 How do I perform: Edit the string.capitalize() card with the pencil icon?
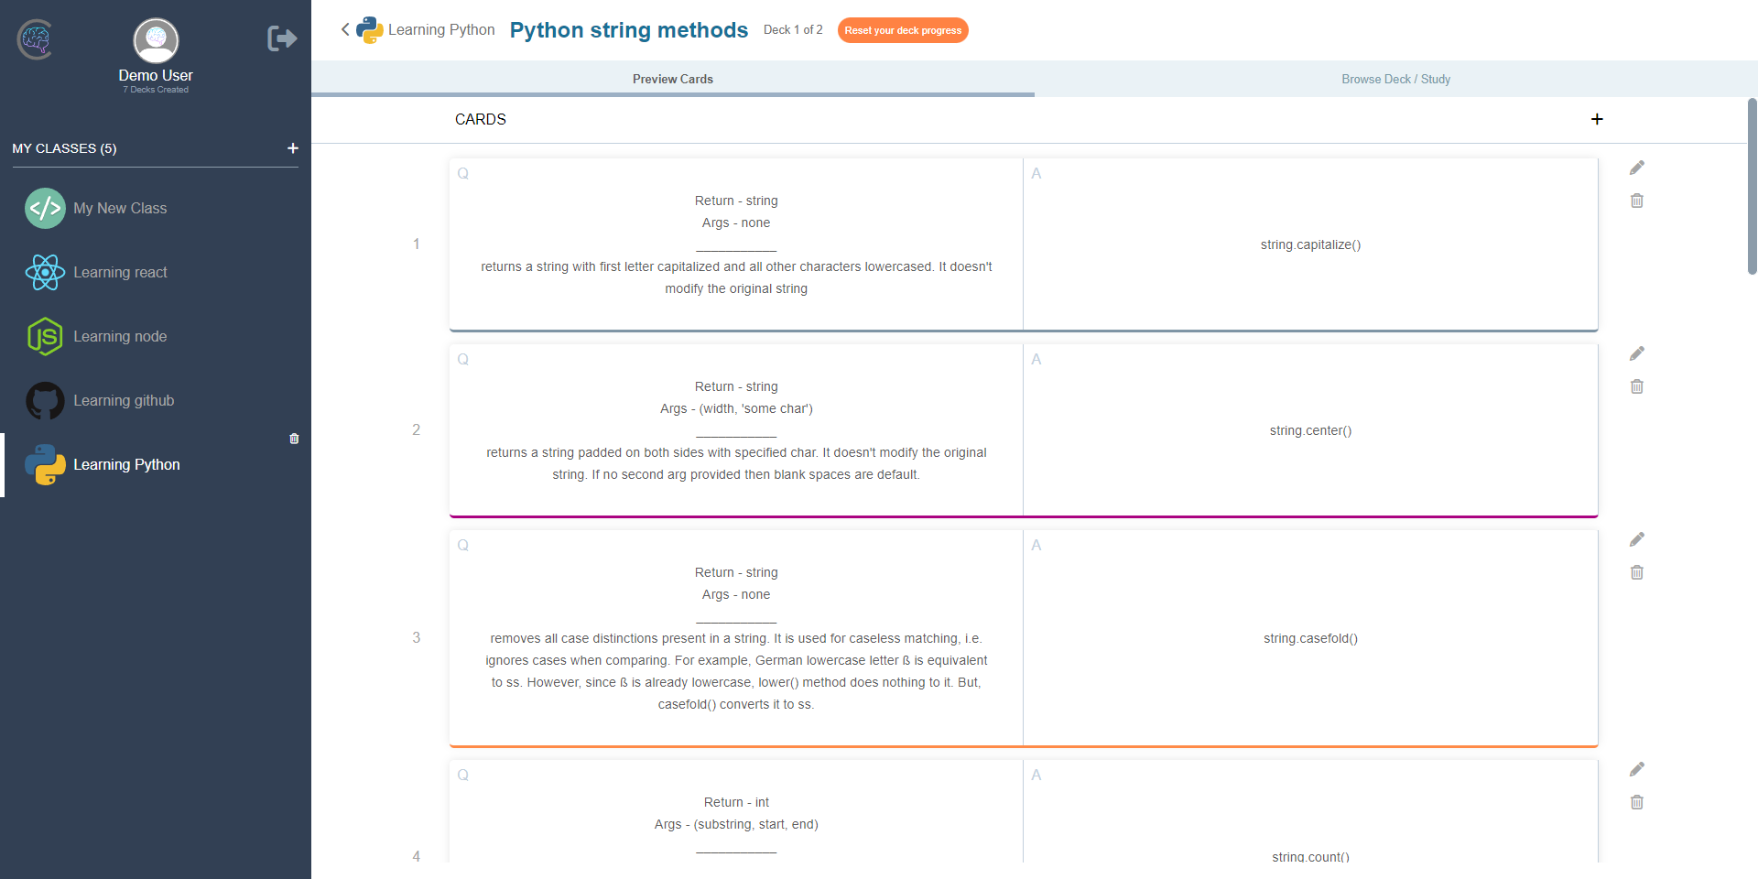1638,168
